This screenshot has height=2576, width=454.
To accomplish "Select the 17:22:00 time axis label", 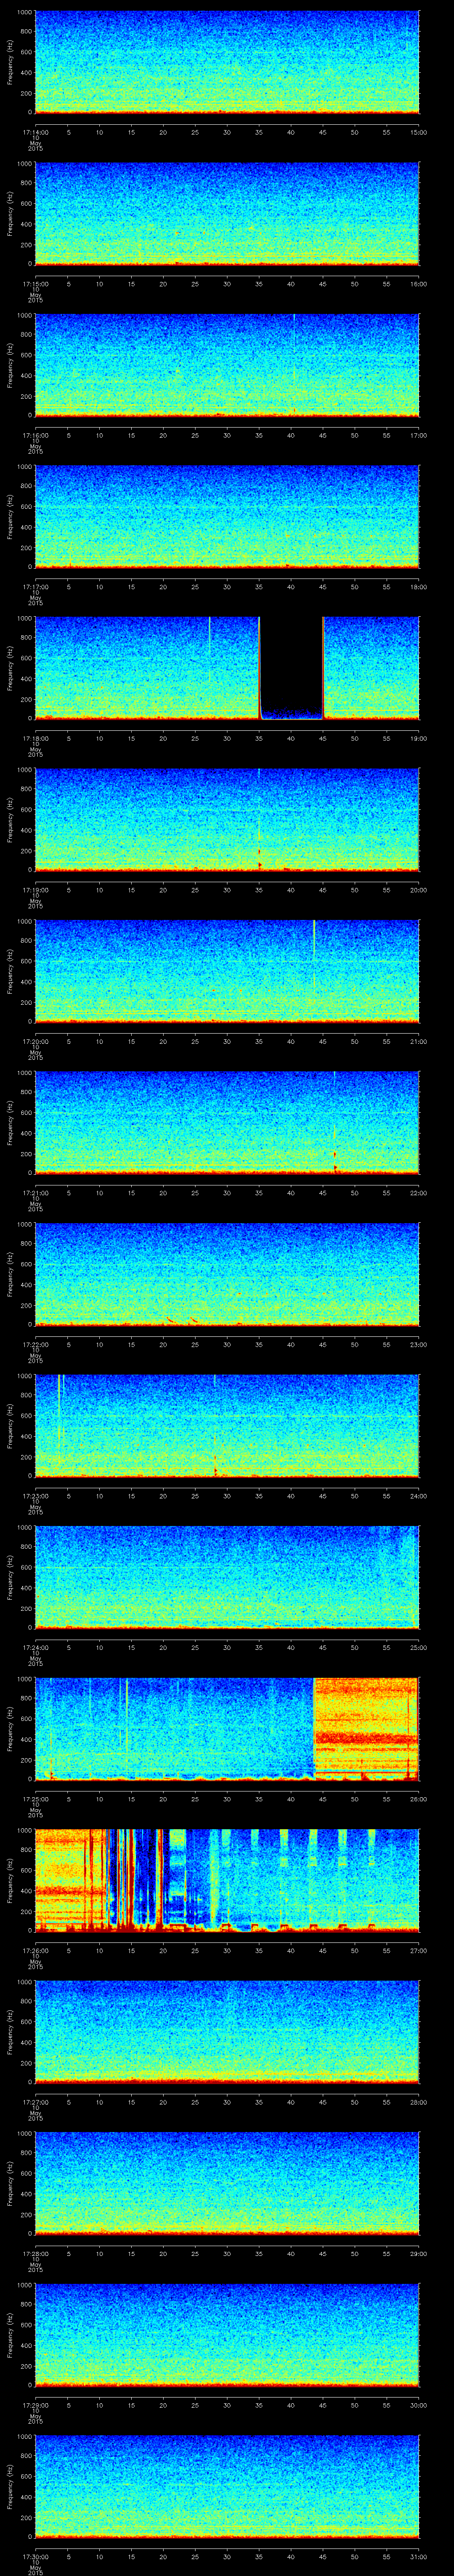I will pyautogui.click(x=35, y=1344).
